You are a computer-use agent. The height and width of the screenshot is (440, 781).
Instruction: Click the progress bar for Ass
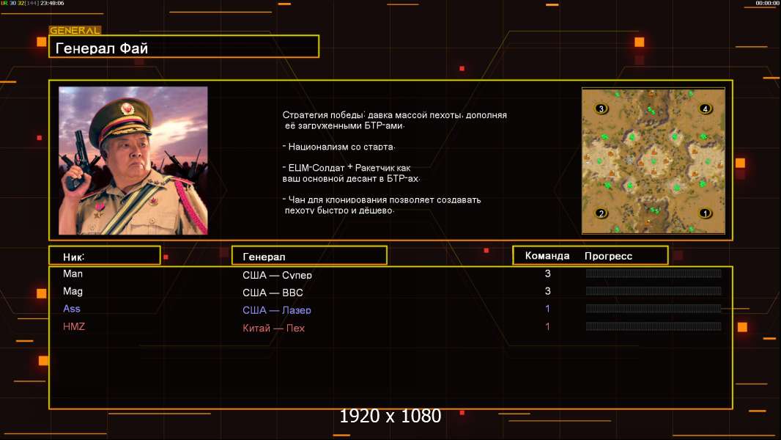click(x=654, y=309)
